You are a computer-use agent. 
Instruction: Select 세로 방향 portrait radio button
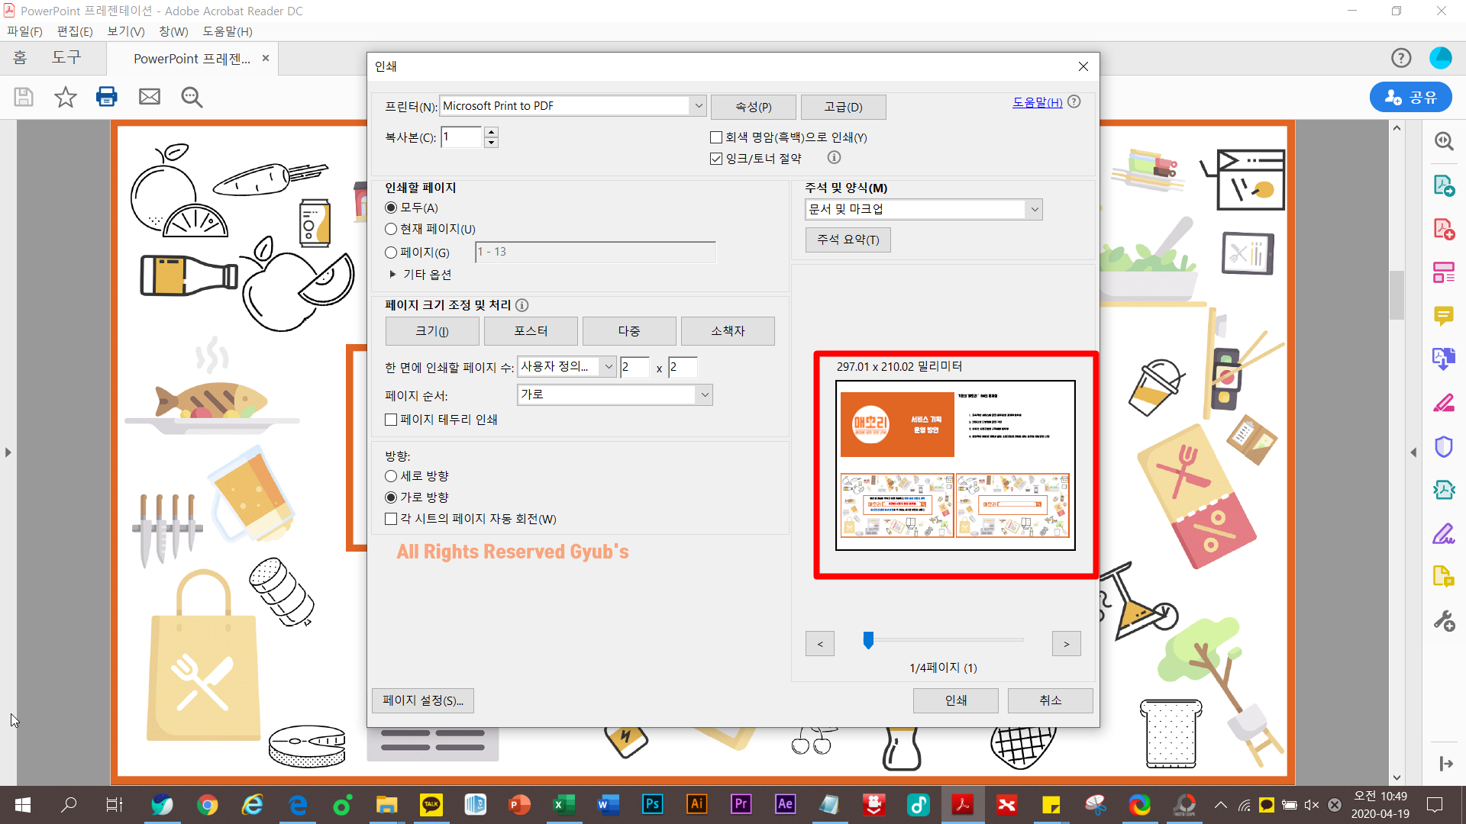click(x=391, y=476)
